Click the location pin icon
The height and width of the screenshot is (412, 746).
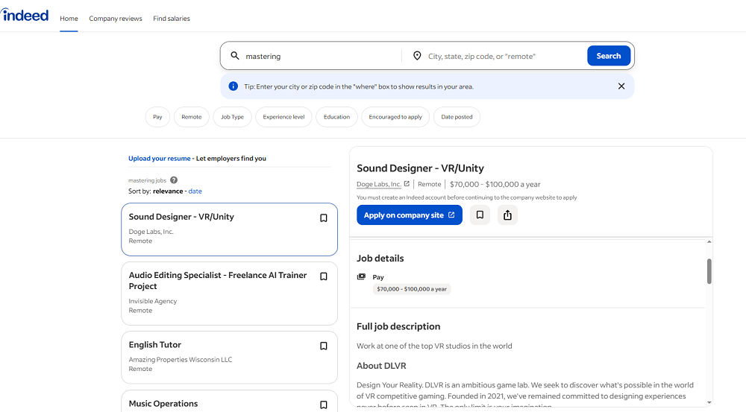417,56
